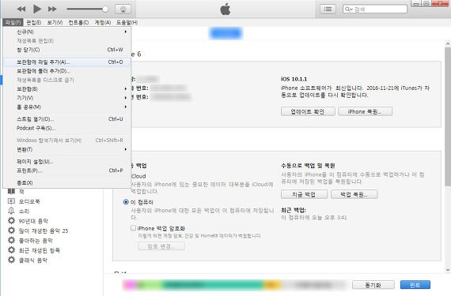Expand the 변환(T) submenu

[x=67, y=149]
